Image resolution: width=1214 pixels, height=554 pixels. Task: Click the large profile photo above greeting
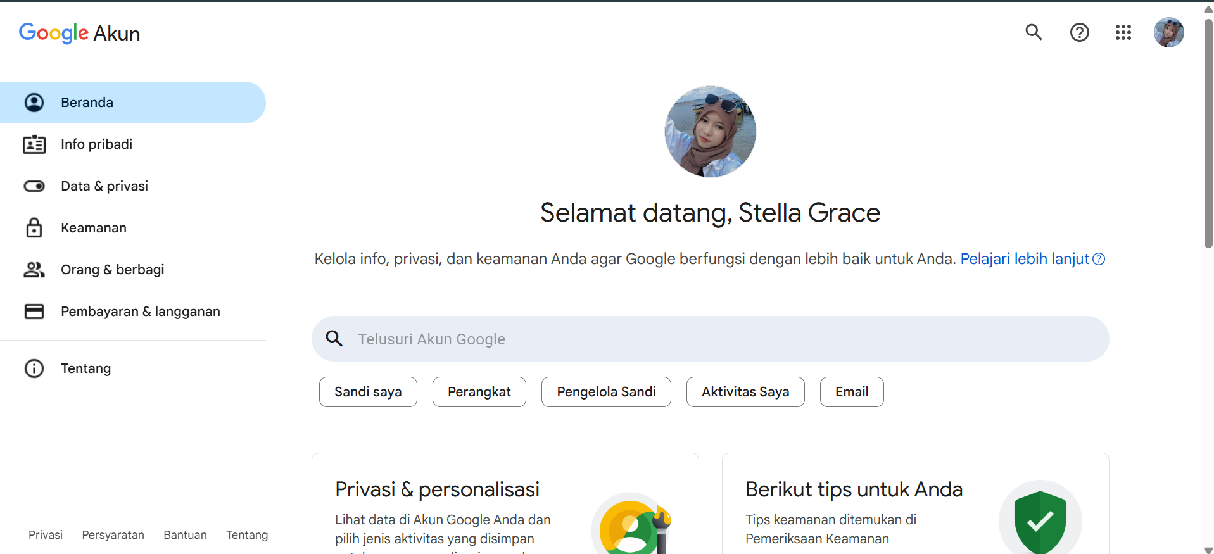coord(710,132)
